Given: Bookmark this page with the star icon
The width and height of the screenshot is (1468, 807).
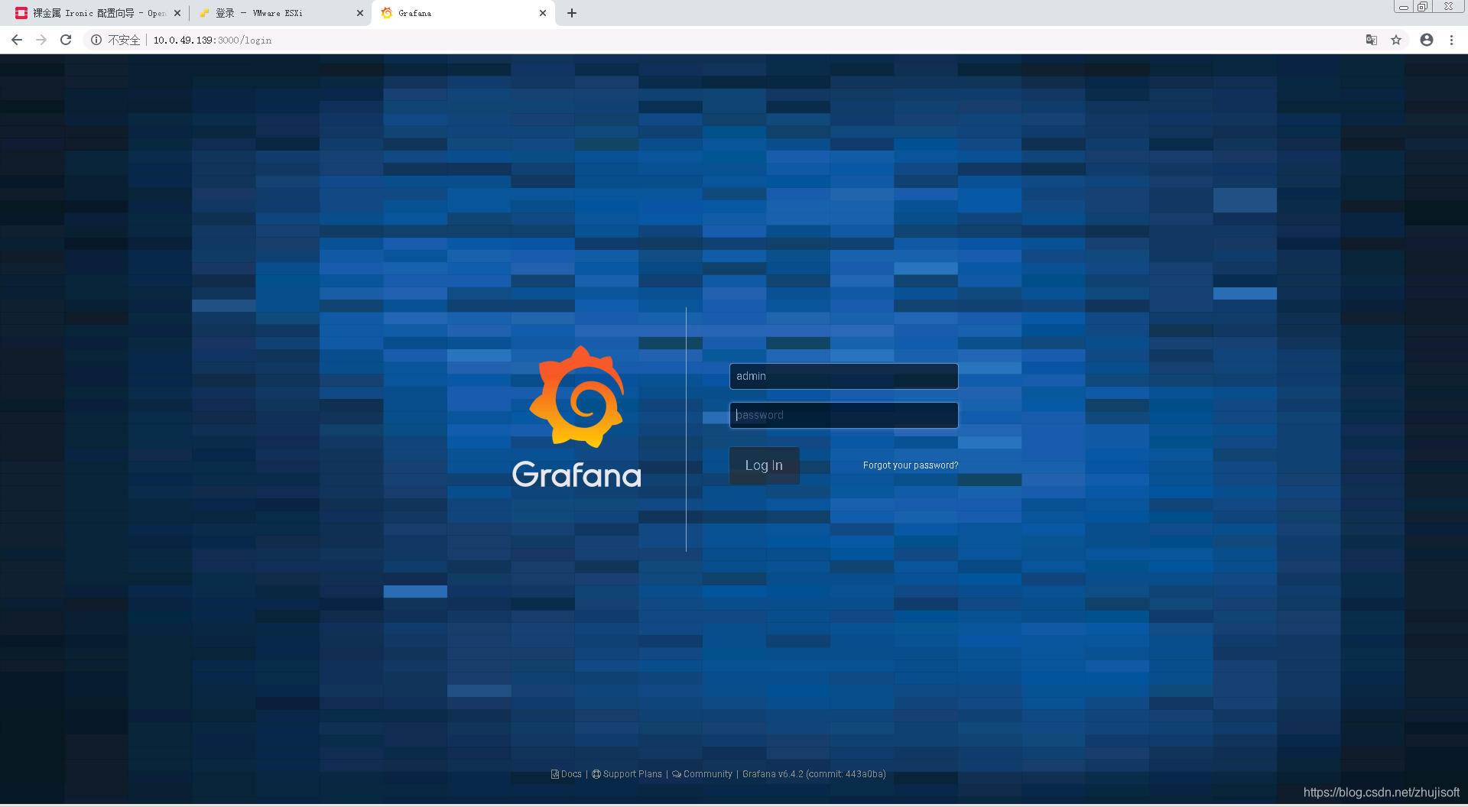Looking at the screenshot, I should (1396, 40).
